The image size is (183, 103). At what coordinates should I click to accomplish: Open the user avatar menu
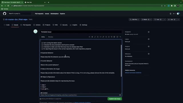coord(178,14)
